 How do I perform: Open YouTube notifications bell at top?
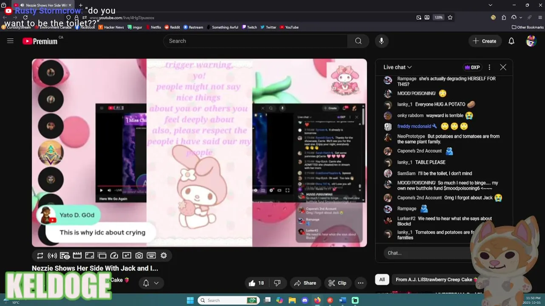point(511,41)
